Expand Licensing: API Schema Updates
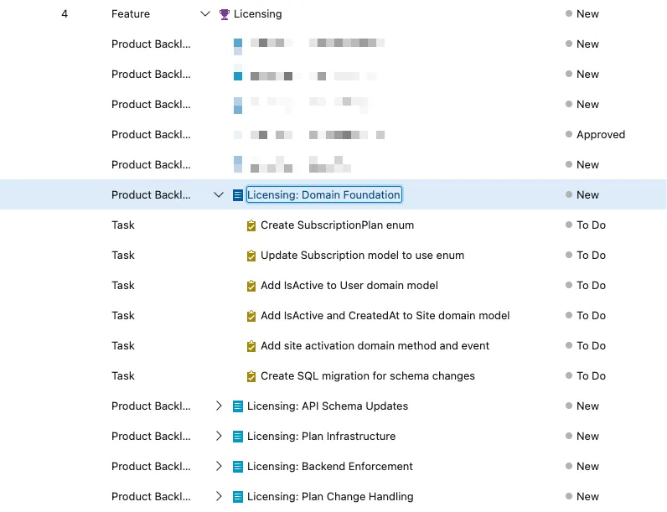This screenshot has height=512, width=667. tap(219, 406)
